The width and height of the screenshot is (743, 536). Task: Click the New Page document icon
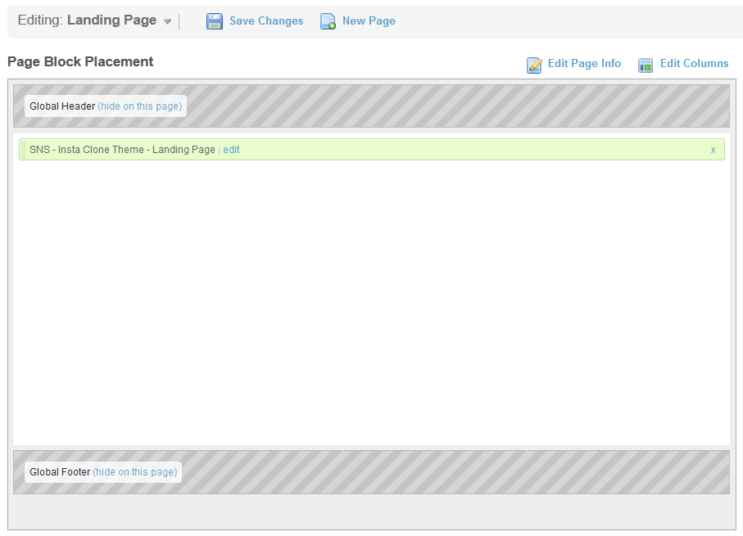pyautogui.click(x=328, y=21)
